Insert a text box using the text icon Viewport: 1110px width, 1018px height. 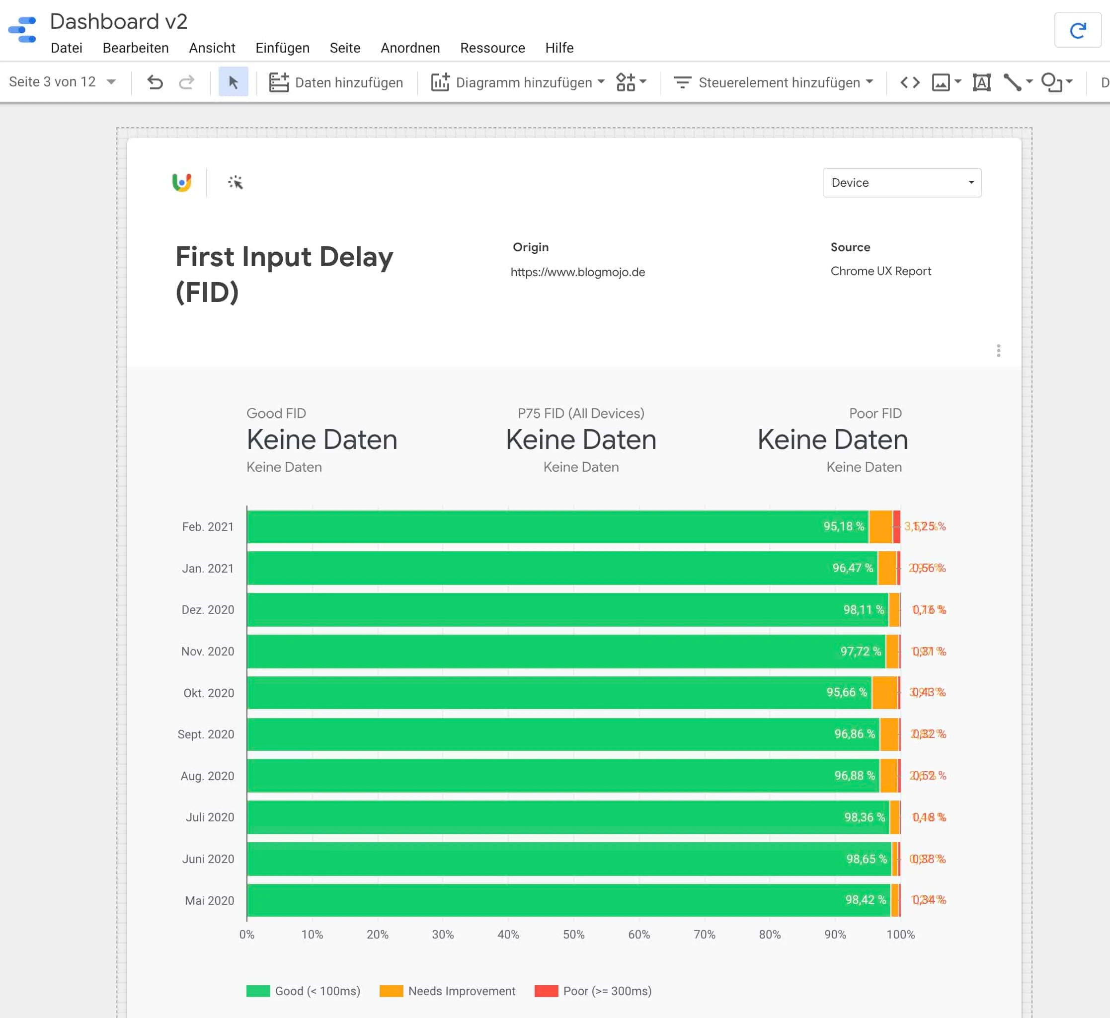click(x=982, y=81)
